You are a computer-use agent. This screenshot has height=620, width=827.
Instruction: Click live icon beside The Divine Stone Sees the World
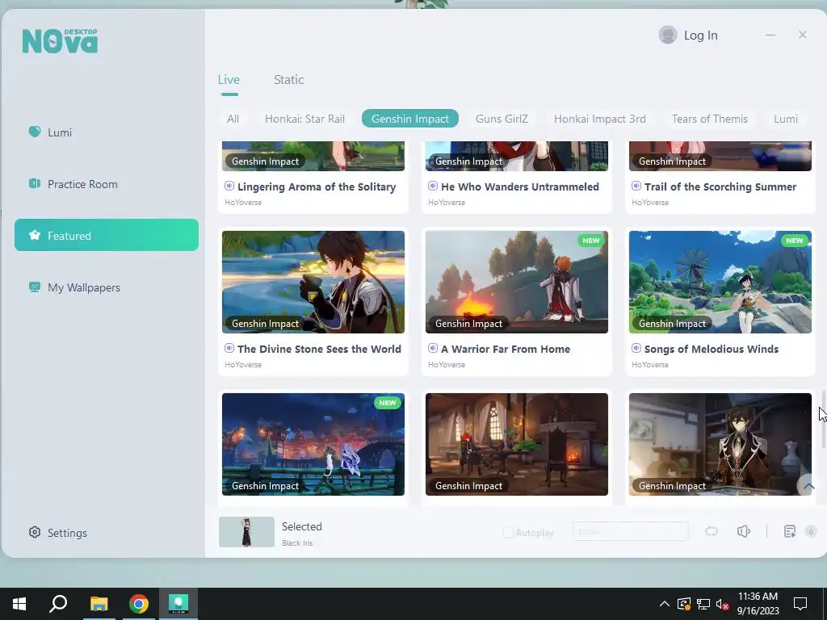coord(229,349)
